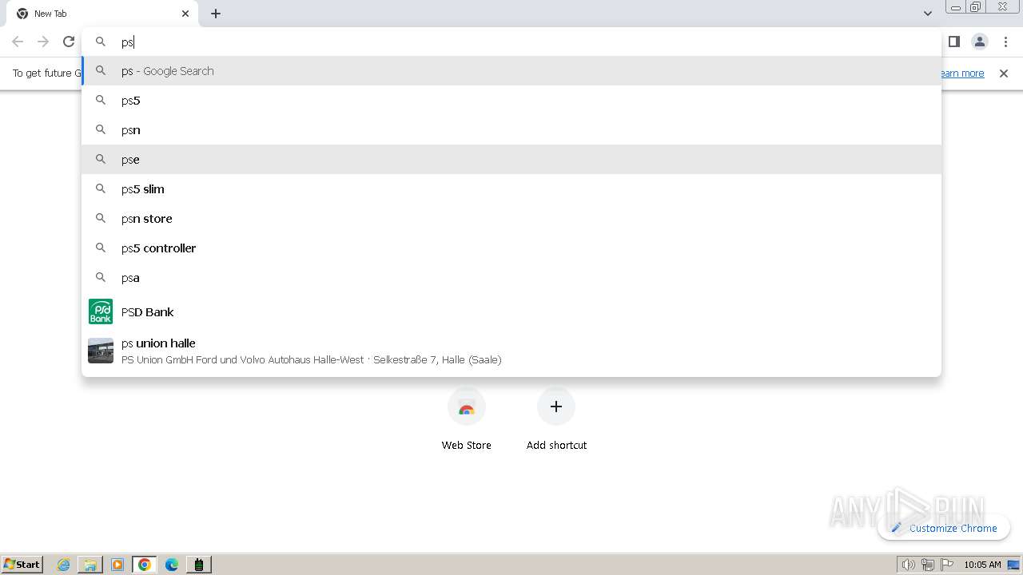Click the search icon beside ps5 suggestion

(x=101, y=101)
